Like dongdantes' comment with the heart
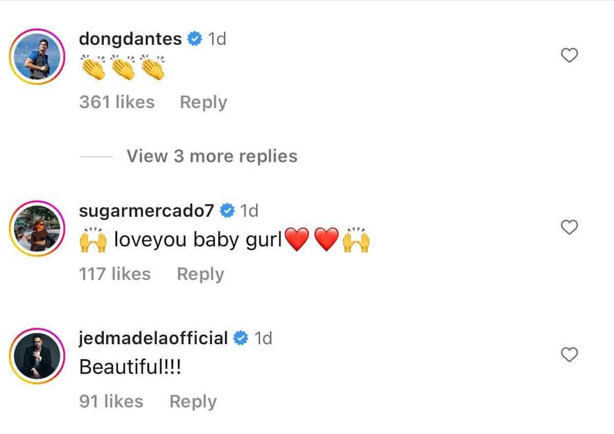 (570, 55)
